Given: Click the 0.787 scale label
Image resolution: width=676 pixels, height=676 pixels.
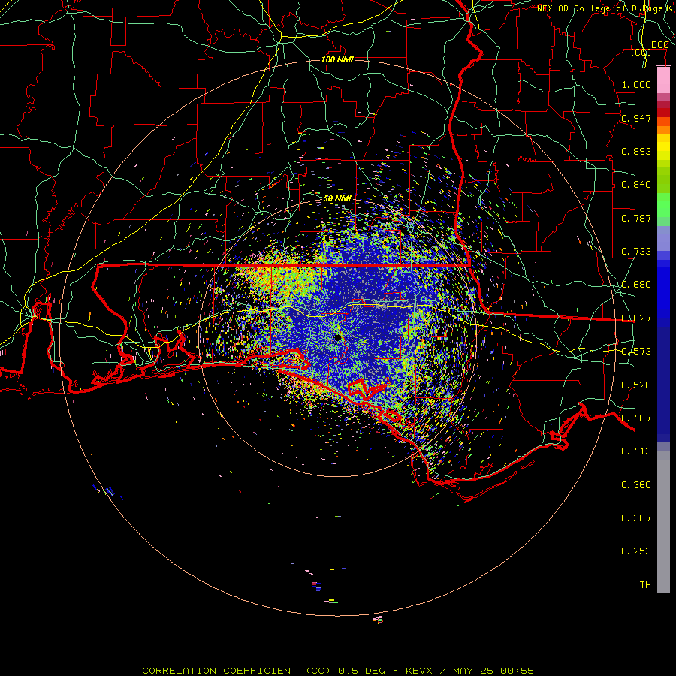Looking at the screenshot, I should click(636, 218).
